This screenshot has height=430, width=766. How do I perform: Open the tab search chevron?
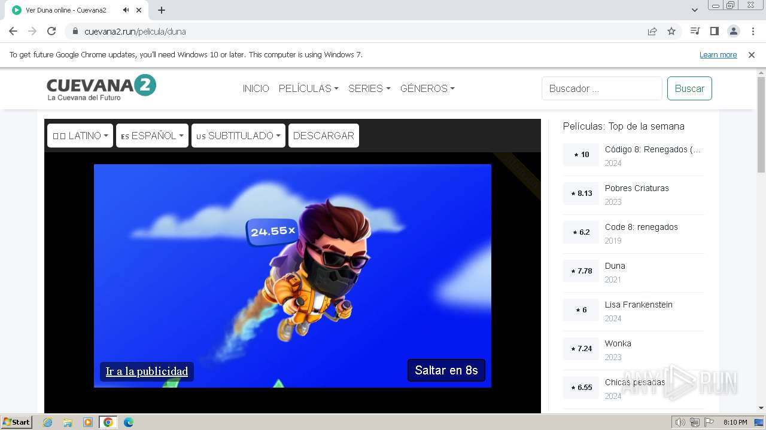pyautogui.click(x=695, y=10)
